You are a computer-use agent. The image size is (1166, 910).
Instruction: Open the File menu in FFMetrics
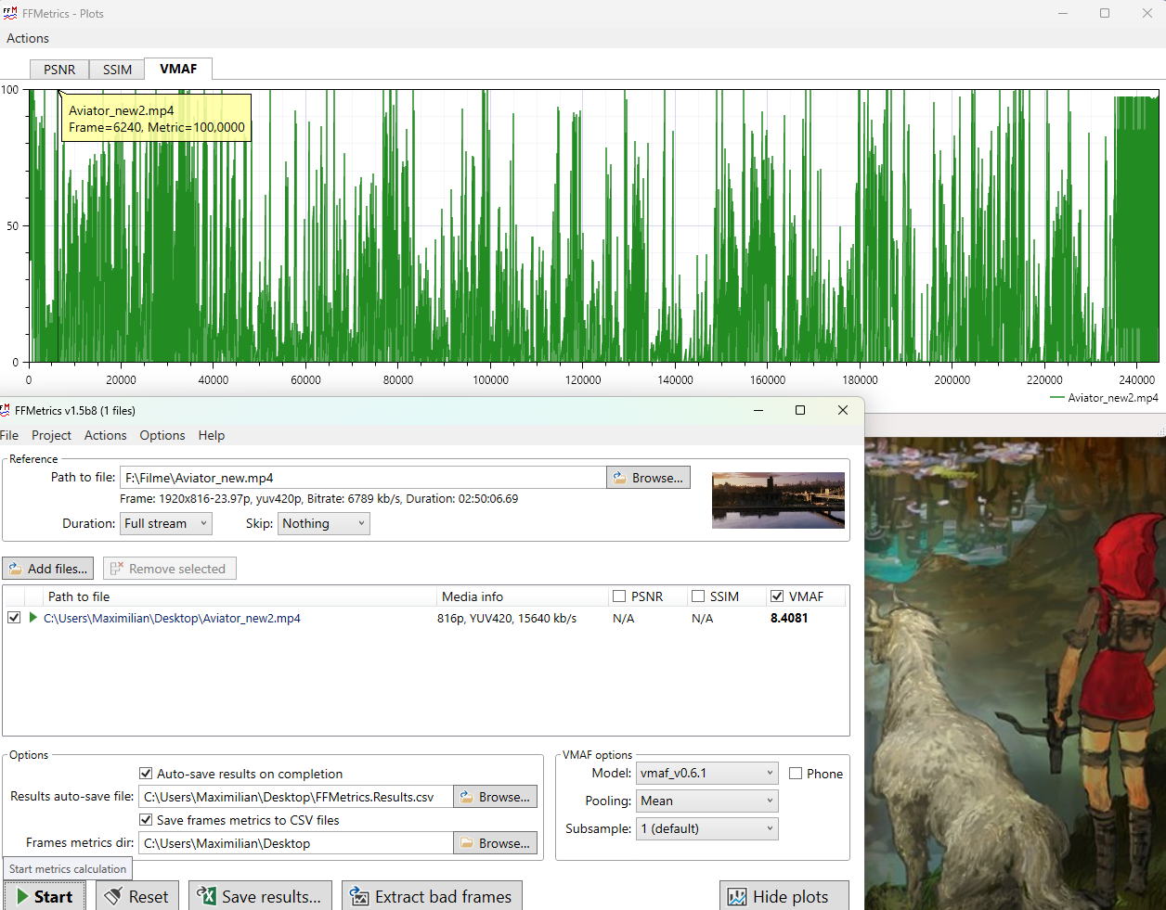[x=10, y=435]
